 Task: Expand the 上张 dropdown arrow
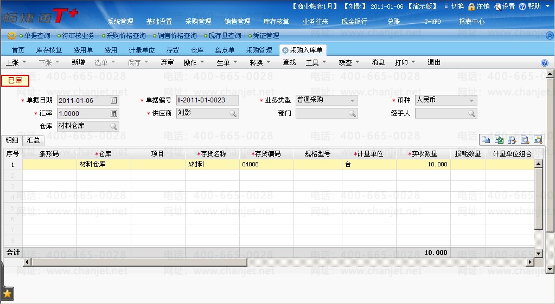coord(24,62)
